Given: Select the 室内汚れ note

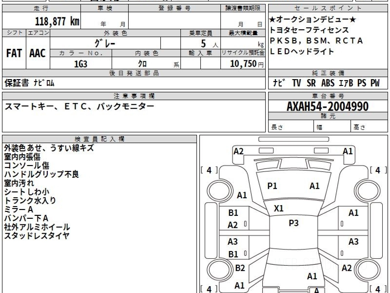Looking at the screenshot, I should tap(19, 183).
